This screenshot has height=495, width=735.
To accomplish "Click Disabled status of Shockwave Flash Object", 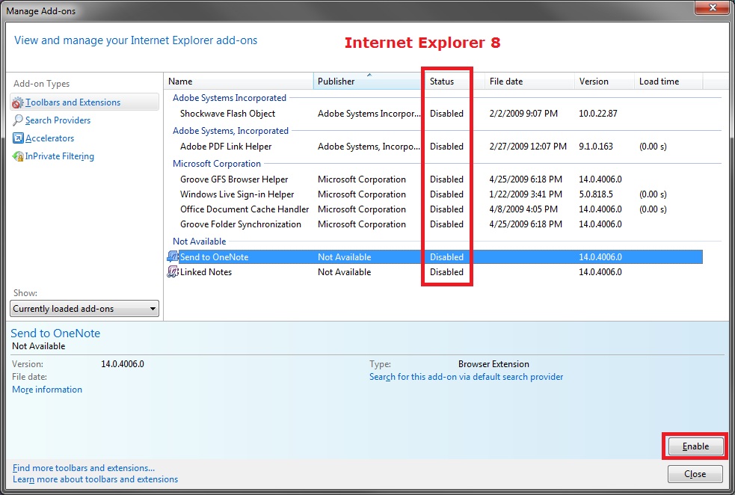I will pos(446,114).
